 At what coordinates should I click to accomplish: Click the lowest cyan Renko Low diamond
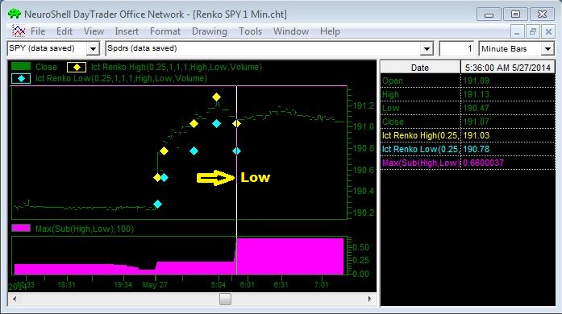pyautogui.click(x=157, y=204)
